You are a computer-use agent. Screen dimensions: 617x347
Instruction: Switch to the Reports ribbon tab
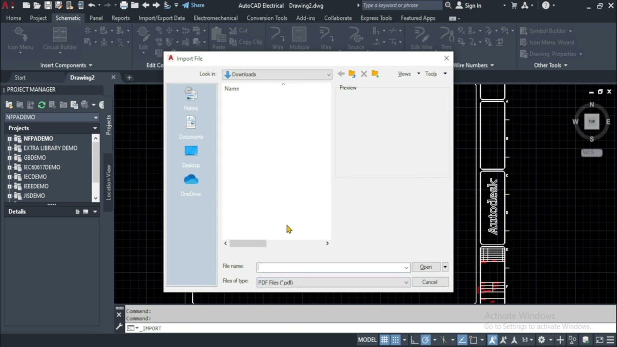(x=121, y=18)
